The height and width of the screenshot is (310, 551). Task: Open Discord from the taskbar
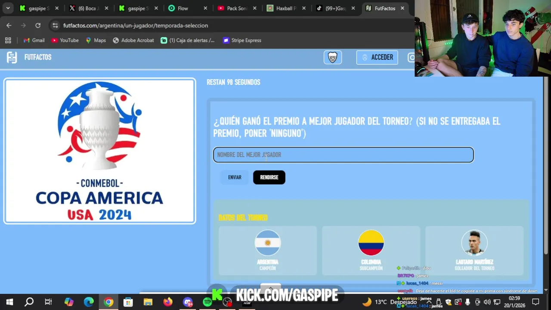188,302
